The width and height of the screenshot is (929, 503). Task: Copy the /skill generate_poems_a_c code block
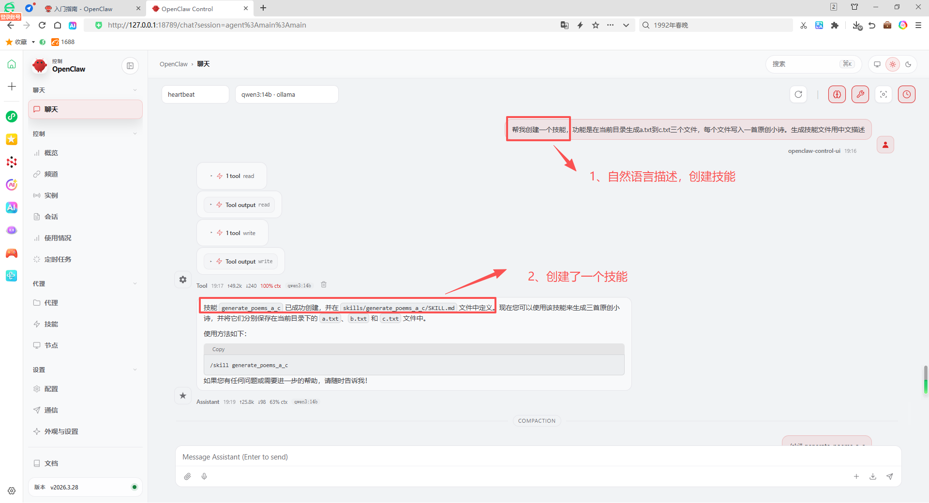218,349
